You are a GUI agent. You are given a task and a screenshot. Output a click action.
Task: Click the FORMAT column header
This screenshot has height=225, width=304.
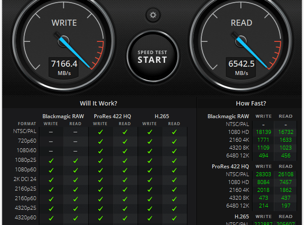27,124
